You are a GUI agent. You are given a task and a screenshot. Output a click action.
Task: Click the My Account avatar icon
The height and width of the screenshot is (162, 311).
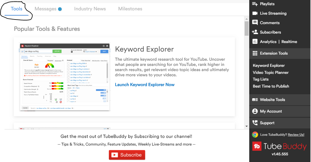coord(255,111)
